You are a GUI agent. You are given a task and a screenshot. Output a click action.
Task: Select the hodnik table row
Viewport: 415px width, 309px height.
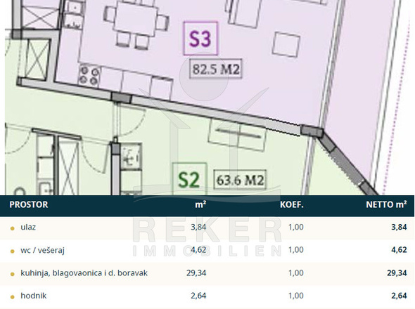click(x=207, y=296)
